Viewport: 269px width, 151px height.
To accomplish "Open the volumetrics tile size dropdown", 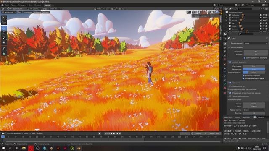I will pyautogui.click(x=254, y=110).
